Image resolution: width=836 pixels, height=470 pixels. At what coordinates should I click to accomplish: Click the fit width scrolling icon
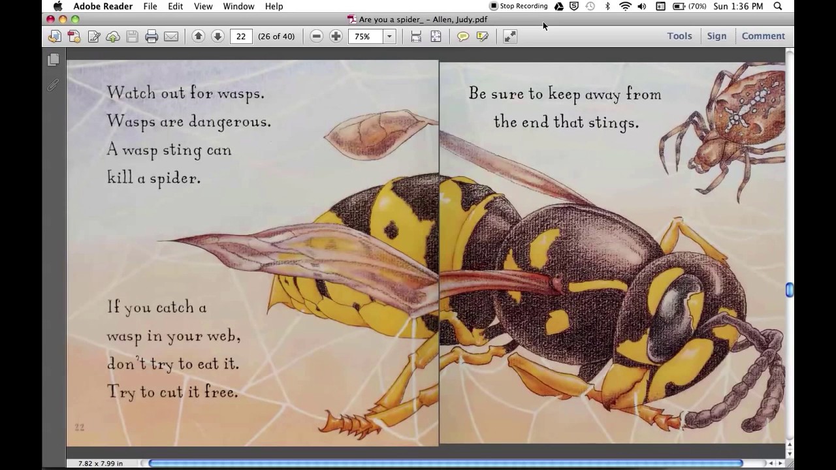(416, 37)
